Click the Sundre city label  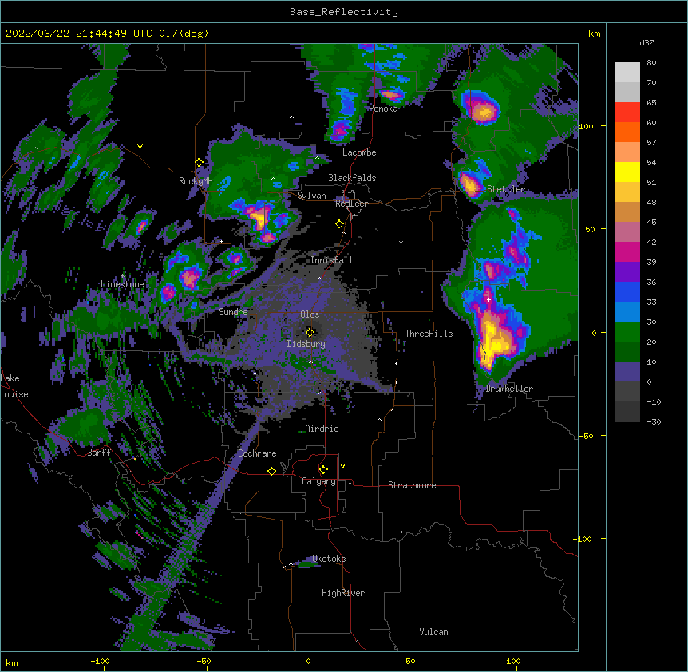click(233, 312)
